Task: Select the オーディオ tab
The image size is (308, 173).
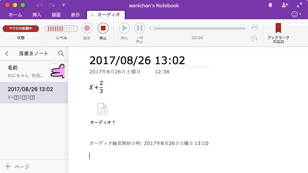Action: point(105,15)
